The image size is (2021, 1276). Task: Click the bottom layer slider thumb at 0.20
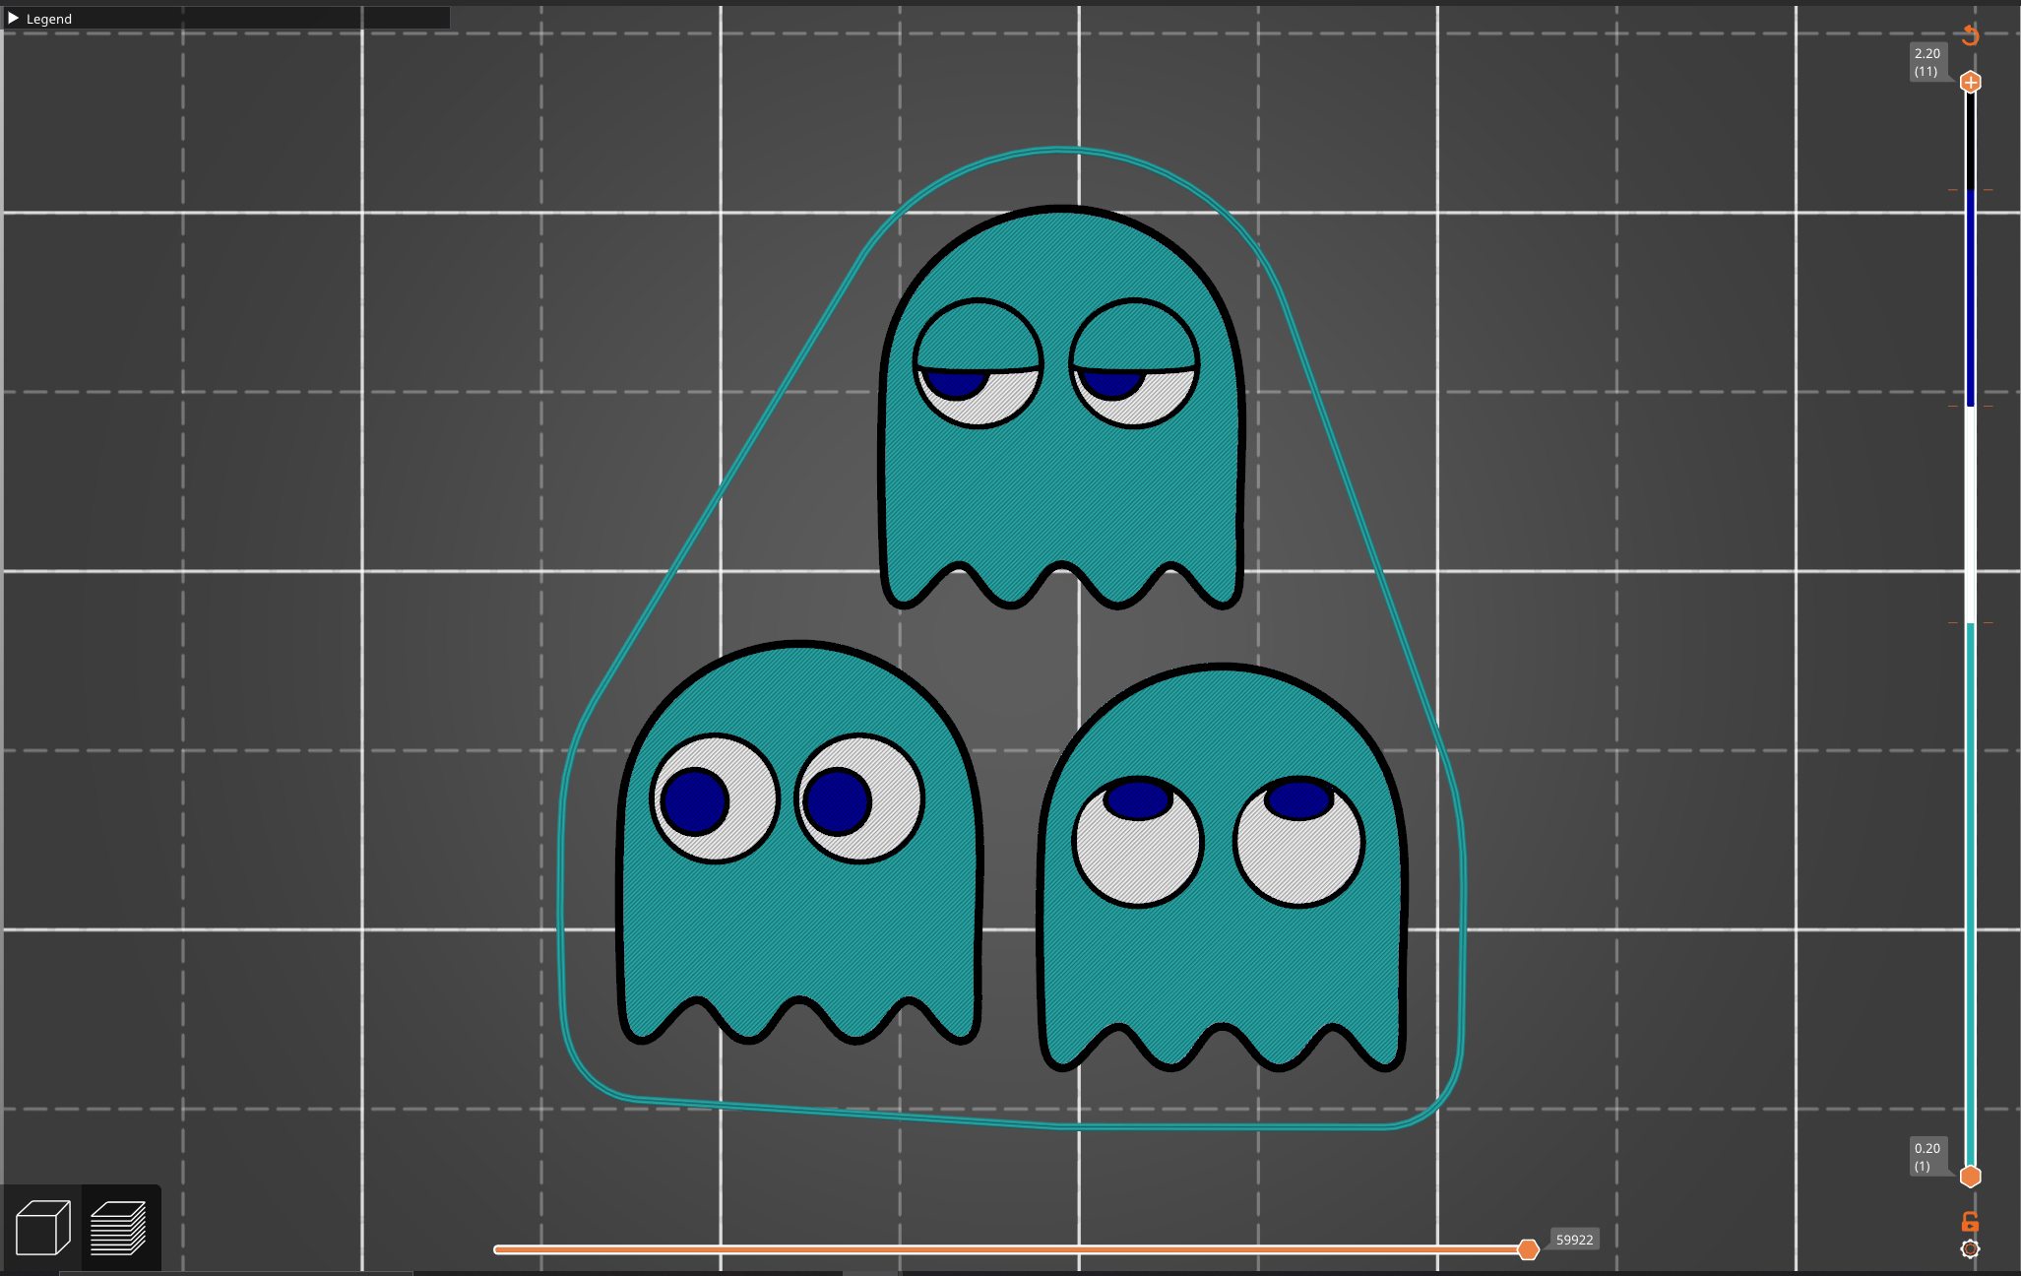pos(1970,1177)
